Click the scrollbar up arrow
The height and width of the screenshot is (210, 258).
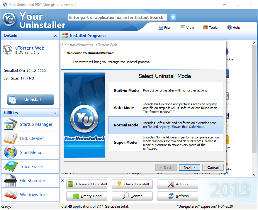(x=254, y=43)
